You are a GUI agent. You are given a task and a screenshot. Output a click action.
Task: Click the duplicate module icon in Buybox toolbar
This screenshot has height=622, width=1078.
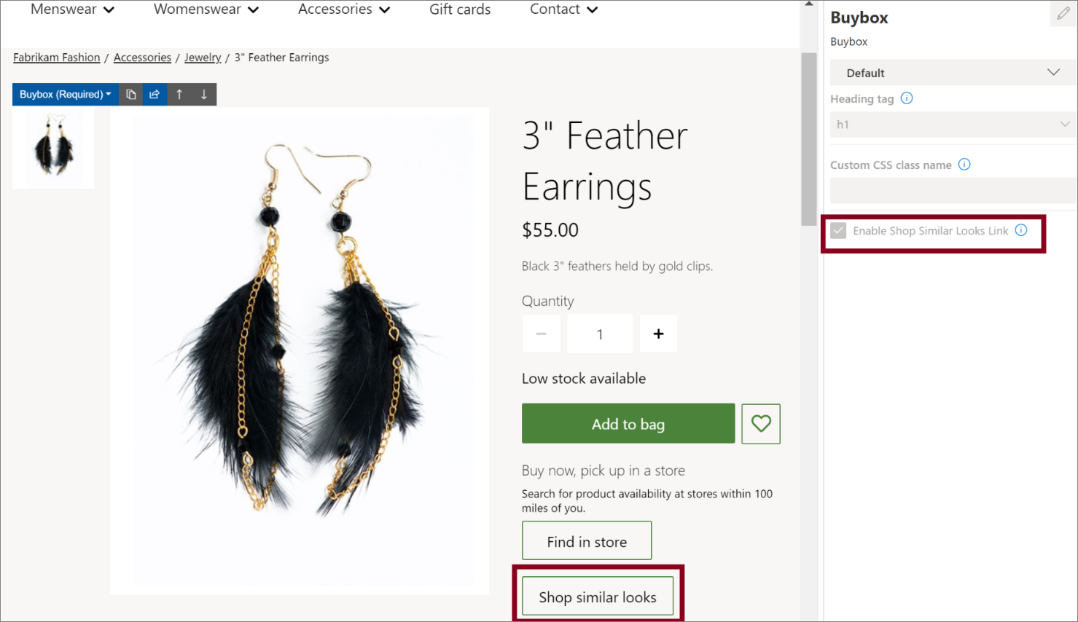[131, 94]
